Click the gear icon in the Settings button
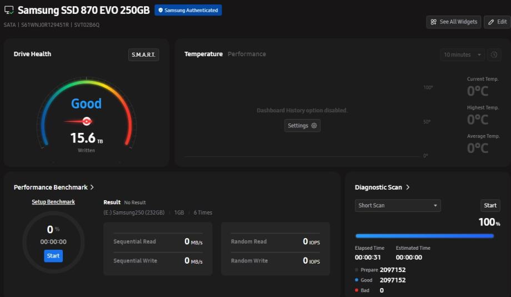Image resolution: width=511 pixels, height=297 pixels. click(314, 126)
